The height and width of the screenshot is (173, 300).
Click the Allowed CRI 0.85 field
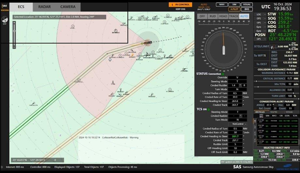pyautogui.click(x=290, y=90)
